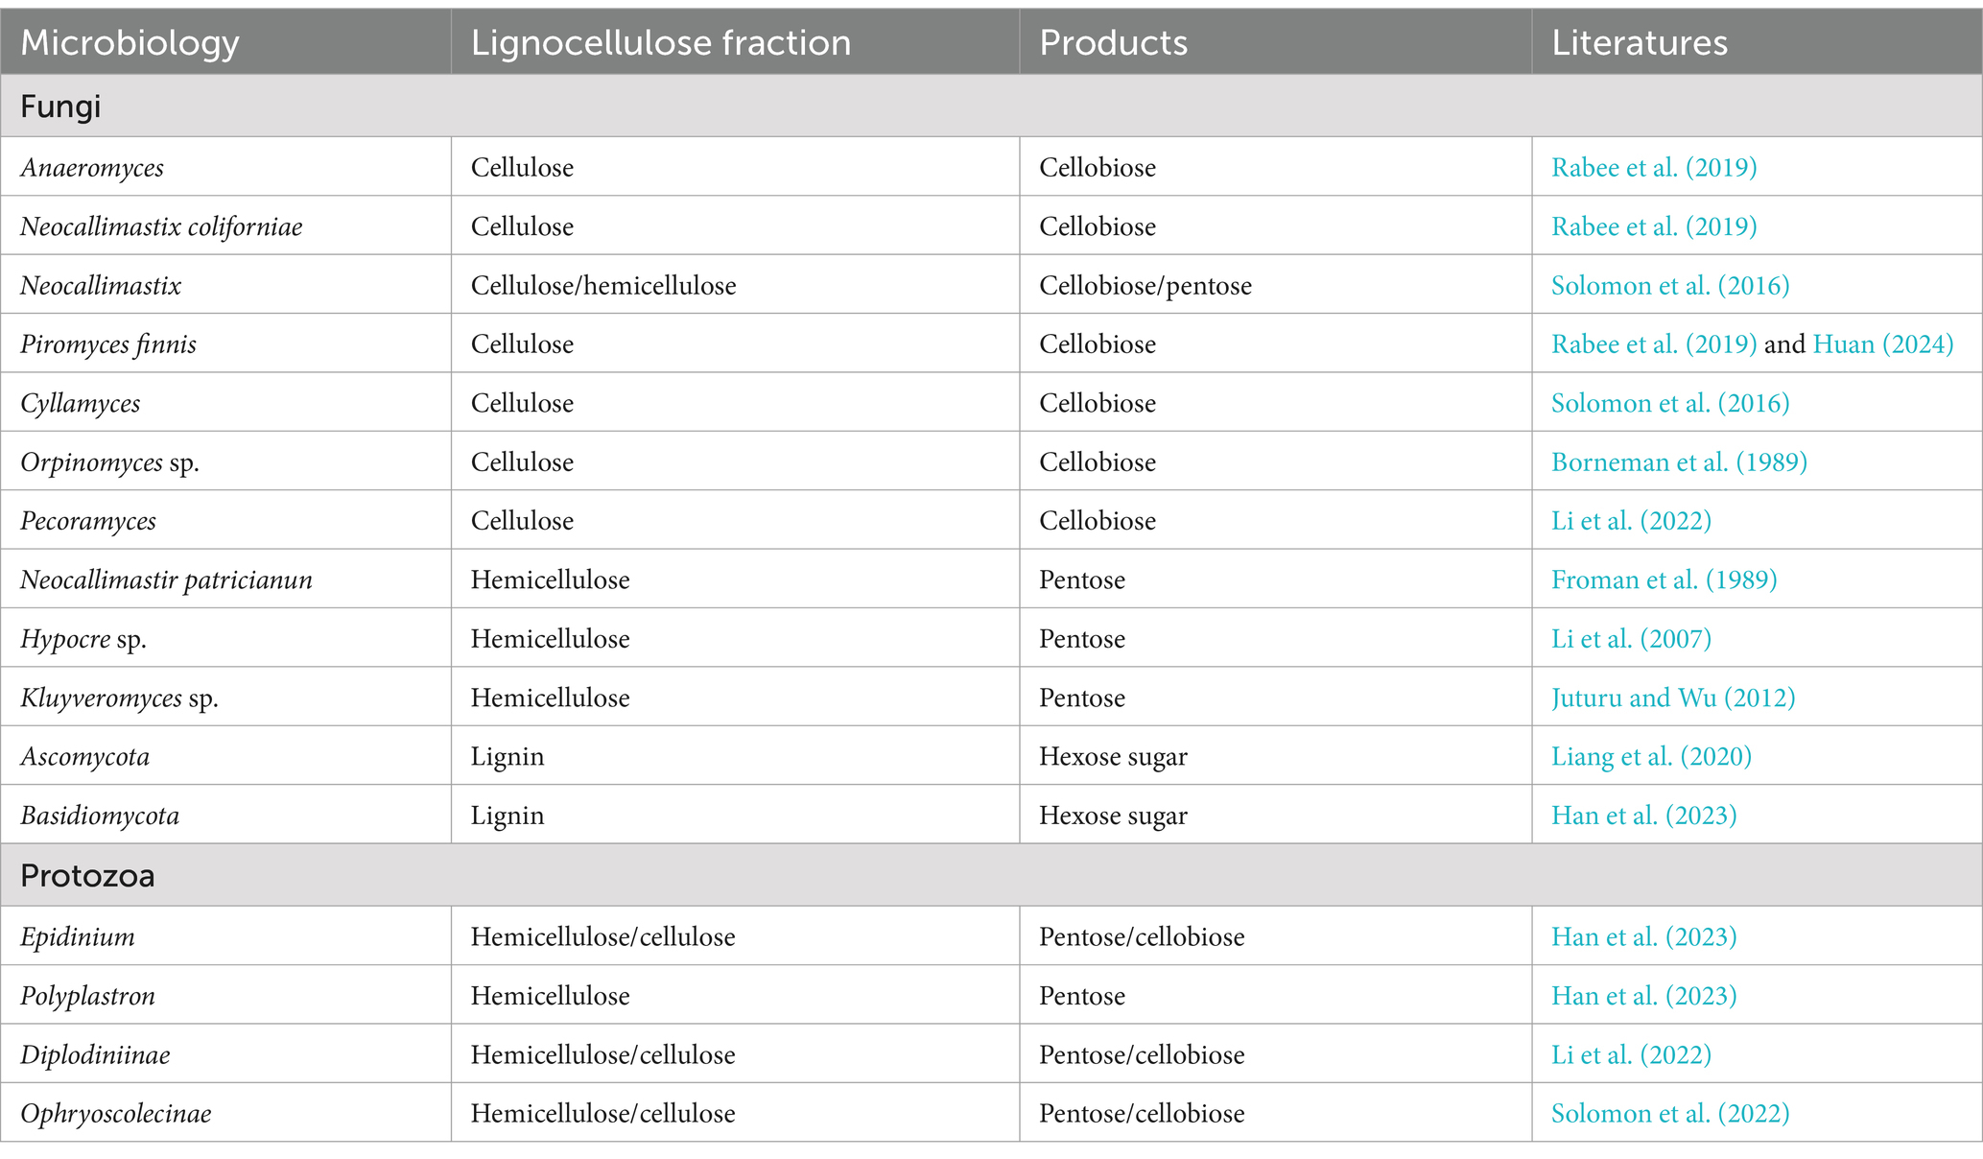
Task: Follow the Solomon et al. (2016) link for Cyllamyces
Action: [x=1670, y=403]
